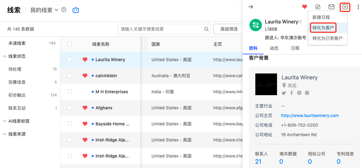Click the help question mark icon

[x=64, y=10]
